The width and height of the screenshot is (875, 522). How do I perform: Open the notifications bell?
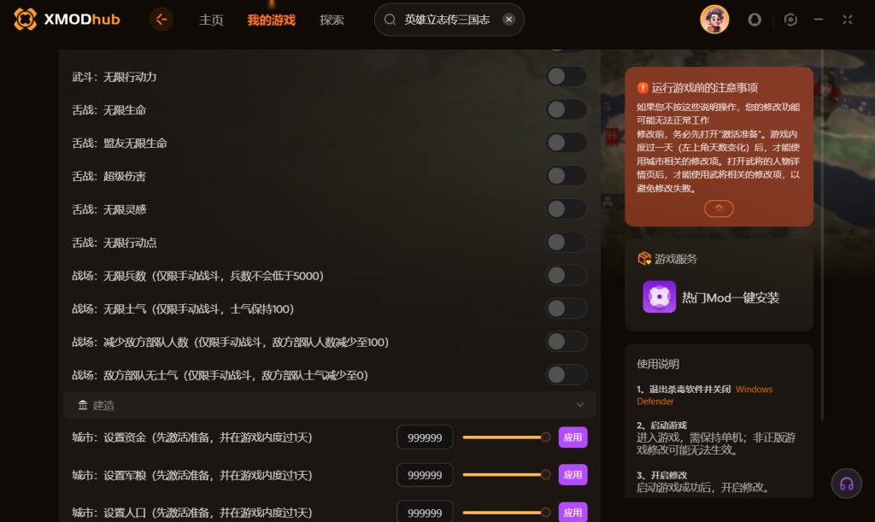(x=755, y=20)
